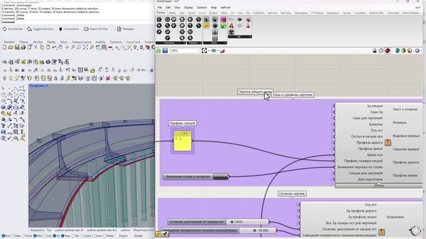Click the Undo icon in Rhino toolbar
Image resolution: width=426 pixels, height=239 pixels.
coord(55,47)
